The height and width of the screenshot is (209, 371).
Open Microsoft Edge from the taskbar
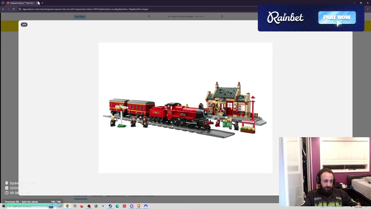117,206
